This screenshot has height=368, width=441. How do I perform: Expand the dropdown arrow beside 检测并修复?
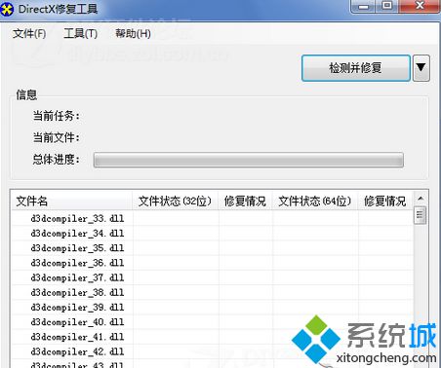click(x=421, y=68)
